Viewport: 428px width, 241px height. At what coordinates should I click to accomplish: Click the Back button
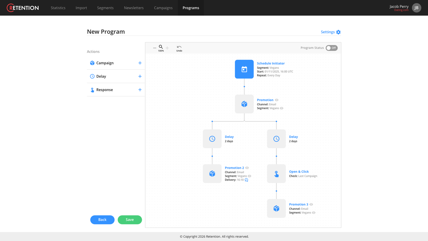(102, 220)
